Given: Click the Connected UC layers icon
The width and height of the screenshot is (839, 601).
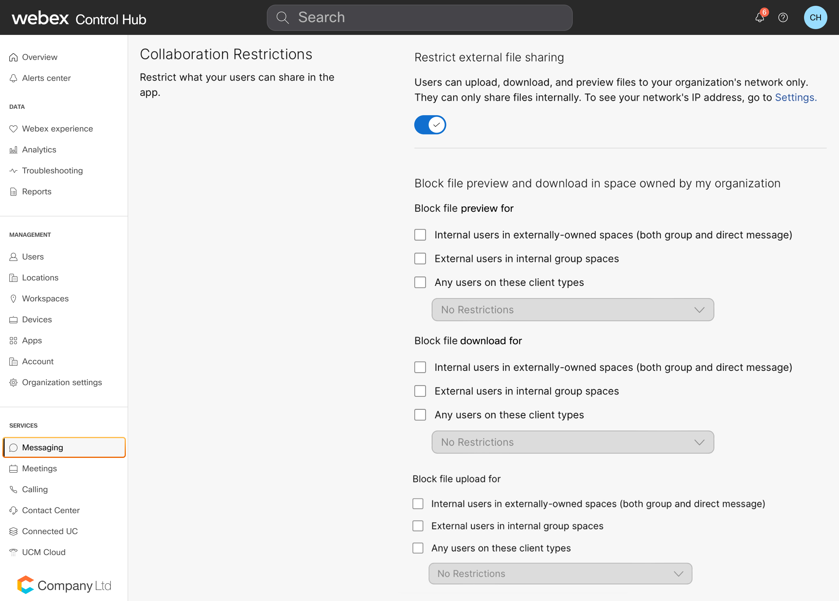Looking at the screenshot, I should tap(13, 531).
